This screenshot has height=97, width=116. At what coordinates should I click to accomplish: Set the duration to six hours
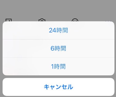[x=59, y=48]
